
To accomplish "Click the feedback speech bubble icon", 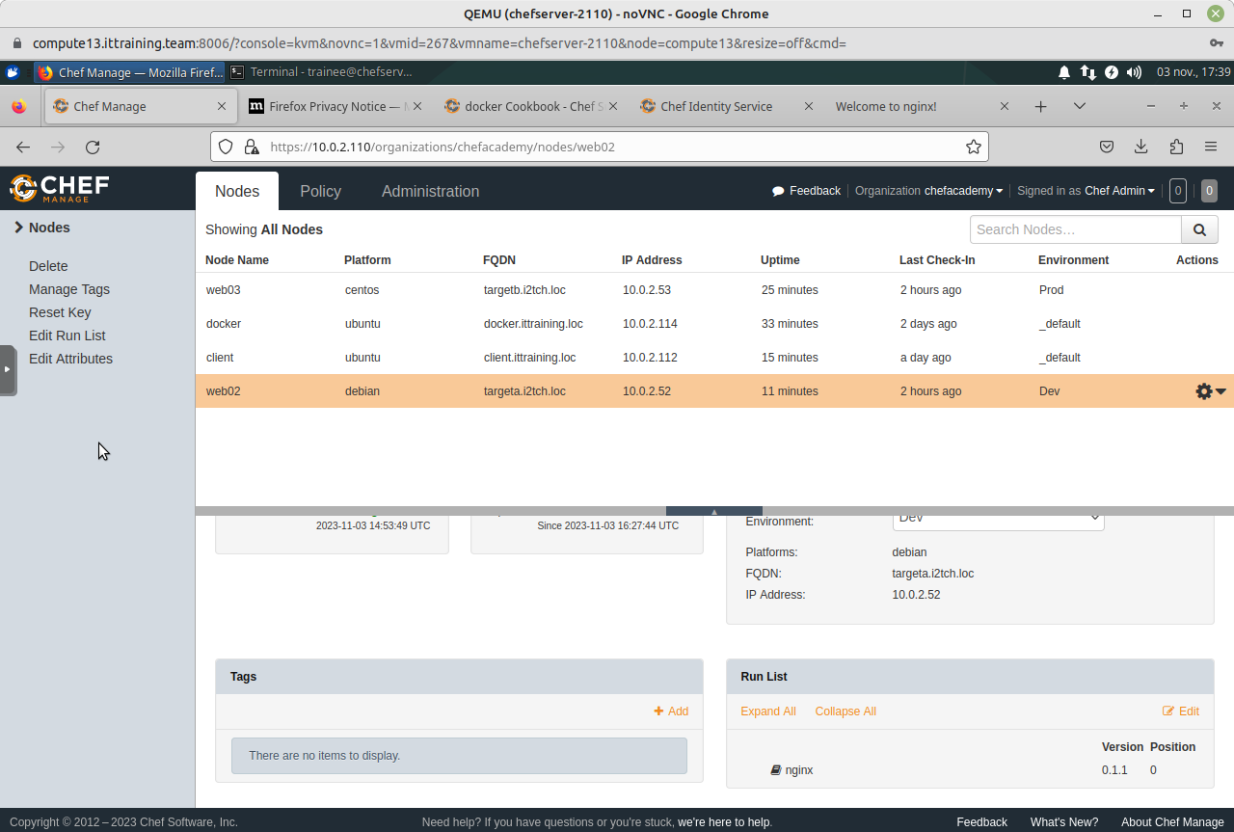I will [x=778, y=191].
